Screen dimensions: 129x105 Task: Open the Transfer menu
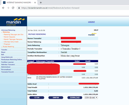pyautogui.click(x=4, y=50)
